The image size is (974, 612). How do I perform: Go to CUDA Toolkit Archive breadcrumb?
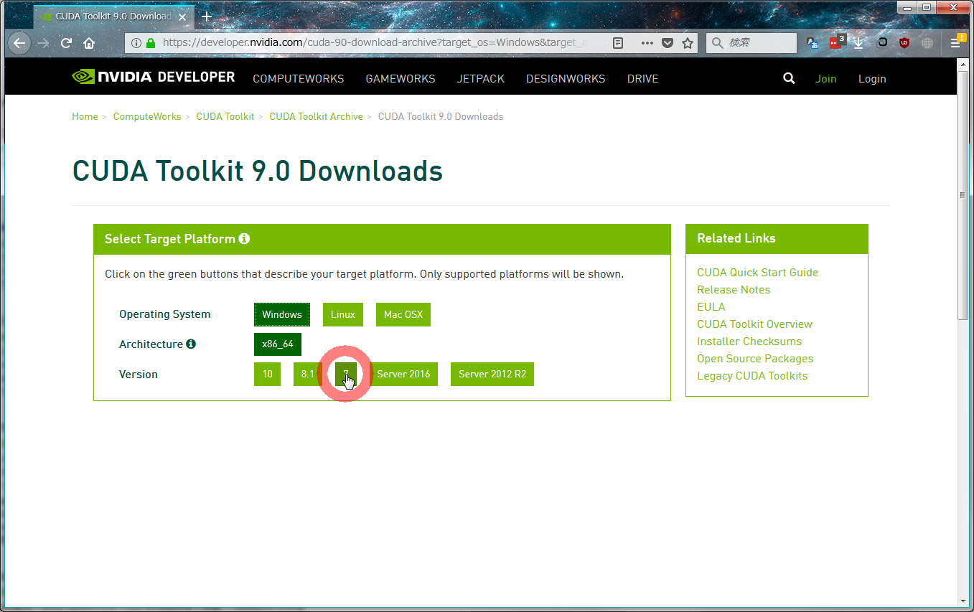317,116
